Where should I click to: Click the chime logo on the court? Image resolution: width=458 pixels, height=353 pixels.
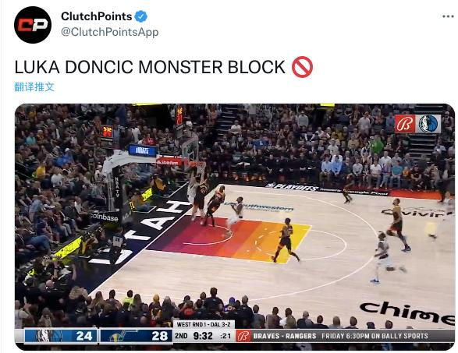coord(407,313)
